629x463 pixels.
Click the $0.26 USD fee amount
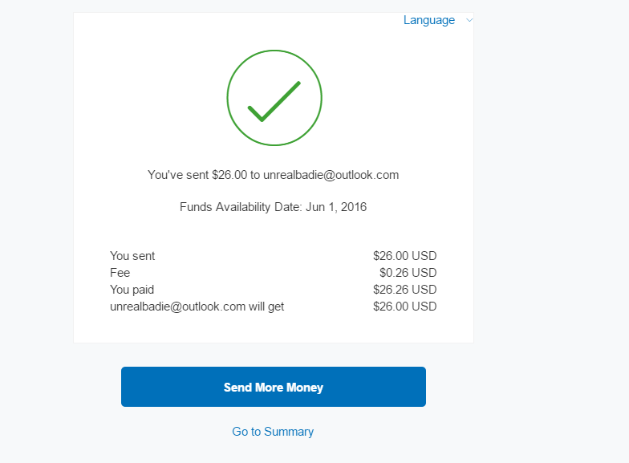408,273
